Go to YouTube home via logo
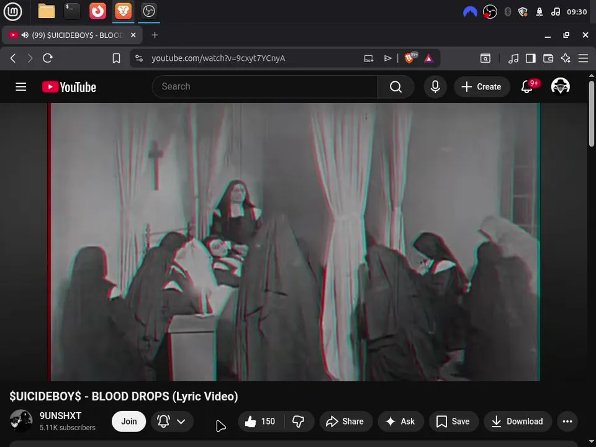596x447 pixels. click(69, 87)
